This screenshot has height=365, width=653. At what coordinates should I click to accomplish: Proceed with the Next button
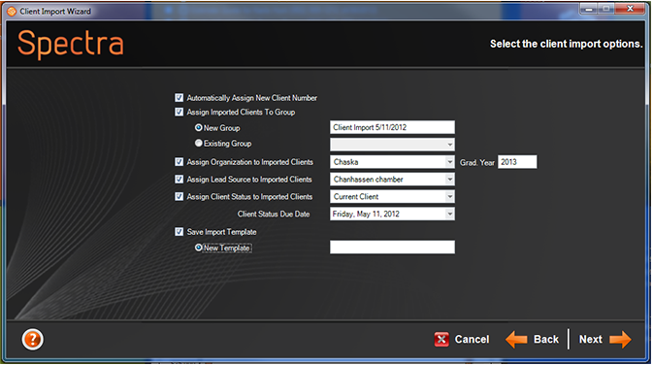591,340
